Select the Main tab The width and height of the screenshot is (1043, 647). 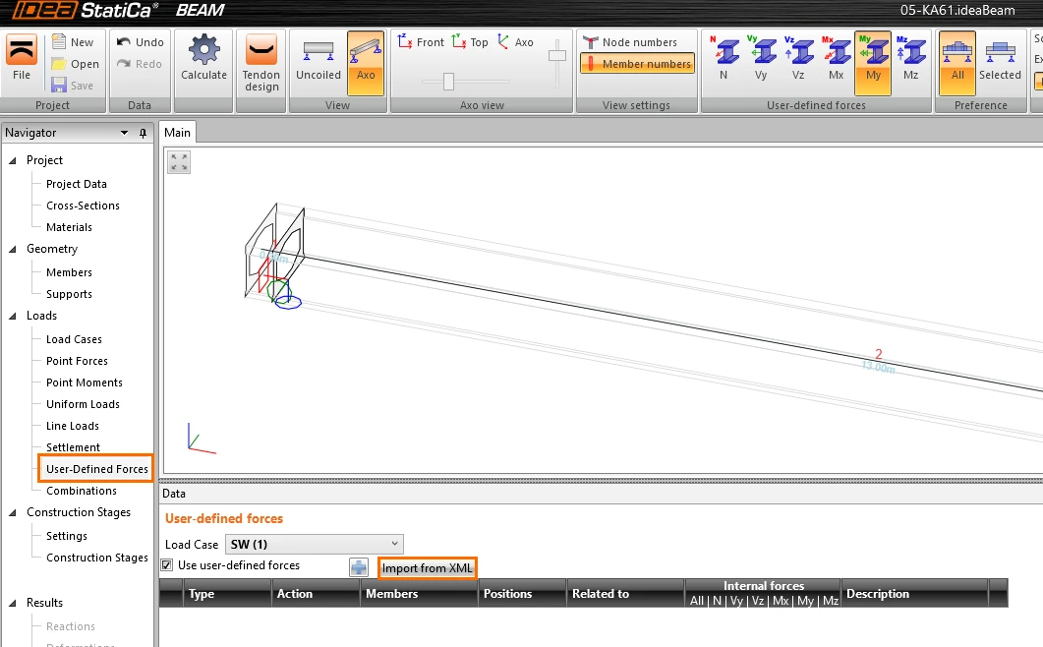(177, 133)
